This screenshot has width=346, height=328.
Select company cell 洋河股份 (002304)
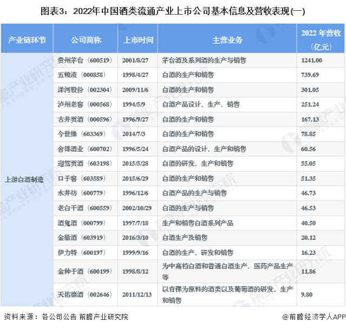coord(85,90)
